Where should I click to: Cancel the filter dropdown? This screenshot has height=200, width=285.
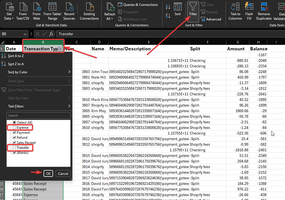[63, 173]
